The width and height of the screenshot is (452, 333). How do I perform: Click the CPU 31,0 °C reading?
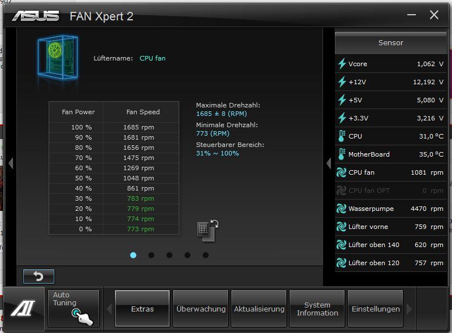pos(431,136)
